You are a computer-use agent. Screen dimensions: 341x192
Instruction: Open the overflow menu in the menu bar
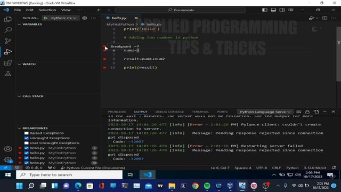pyautogui.click(x=79, y=10)
